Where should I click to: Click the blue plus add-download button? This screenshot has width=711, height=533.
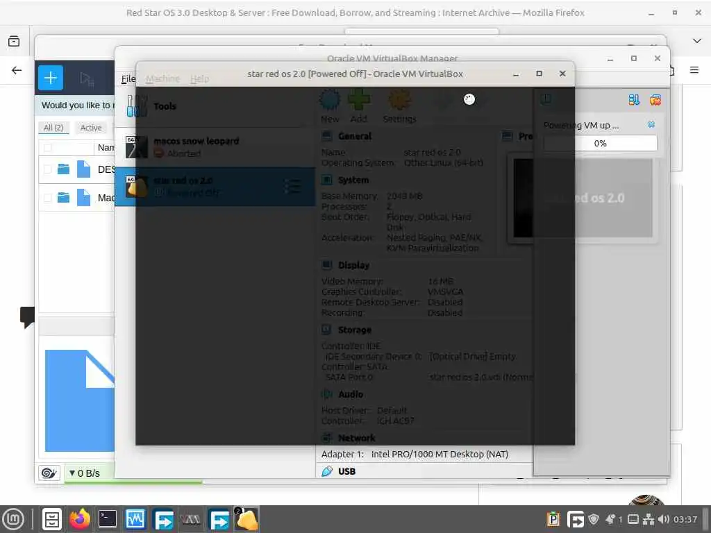[x=50, y=78]
